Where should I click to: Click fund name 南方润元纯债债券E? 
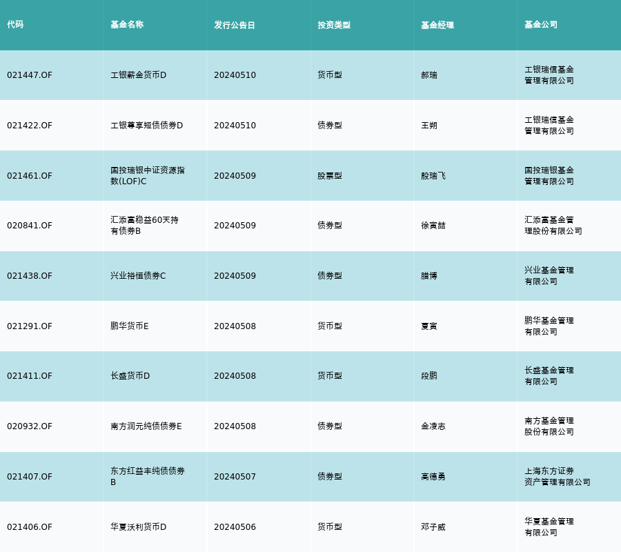(x=146, y=426)
